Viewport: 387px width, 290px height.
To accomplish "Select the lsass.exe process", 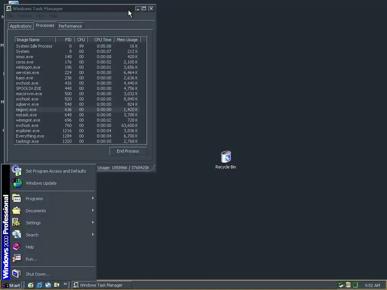I will (x=77, y=78).
